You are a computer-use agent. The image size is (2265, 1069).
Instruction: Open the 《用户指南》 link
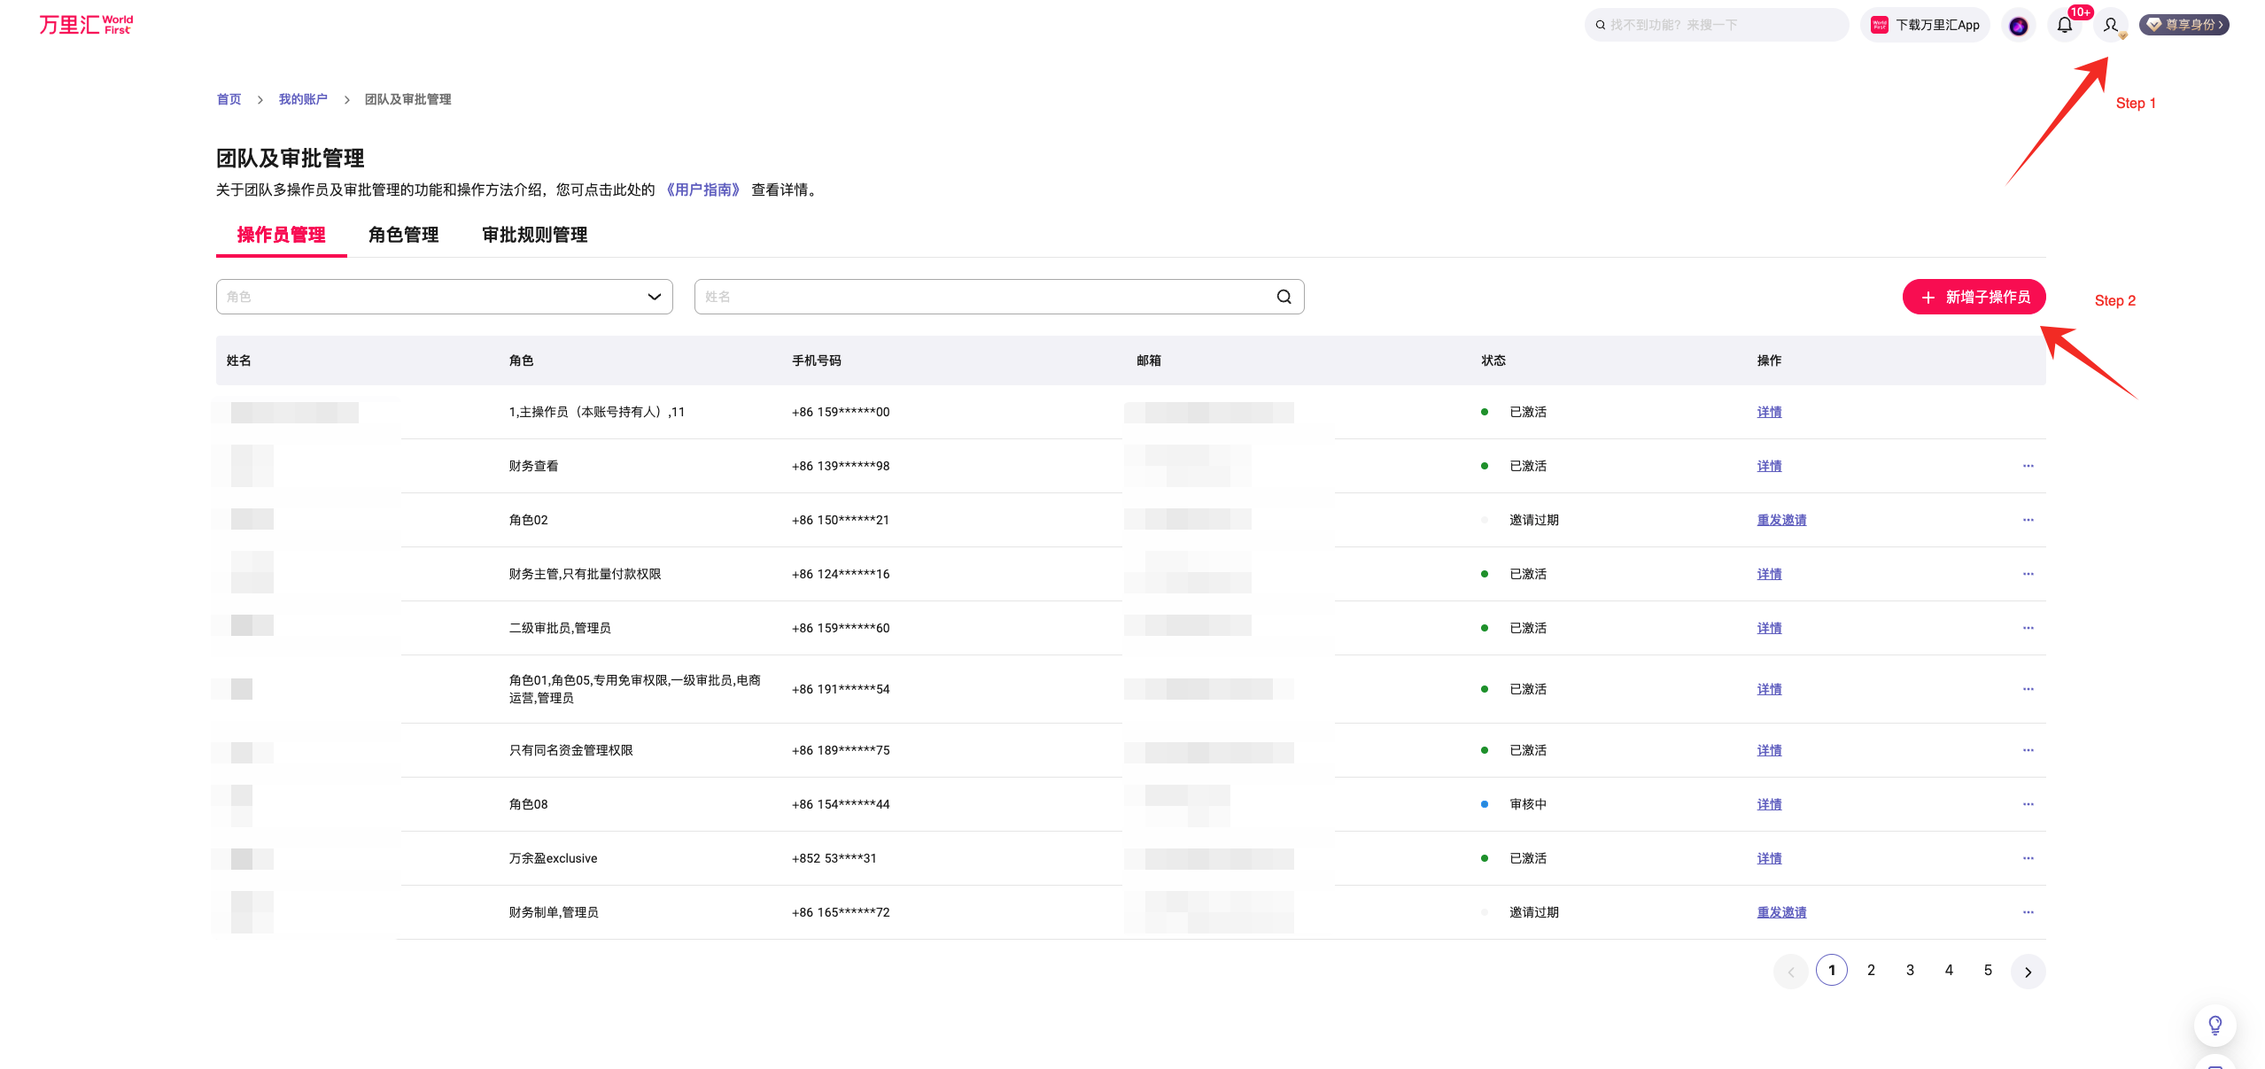tap(702, 190)
